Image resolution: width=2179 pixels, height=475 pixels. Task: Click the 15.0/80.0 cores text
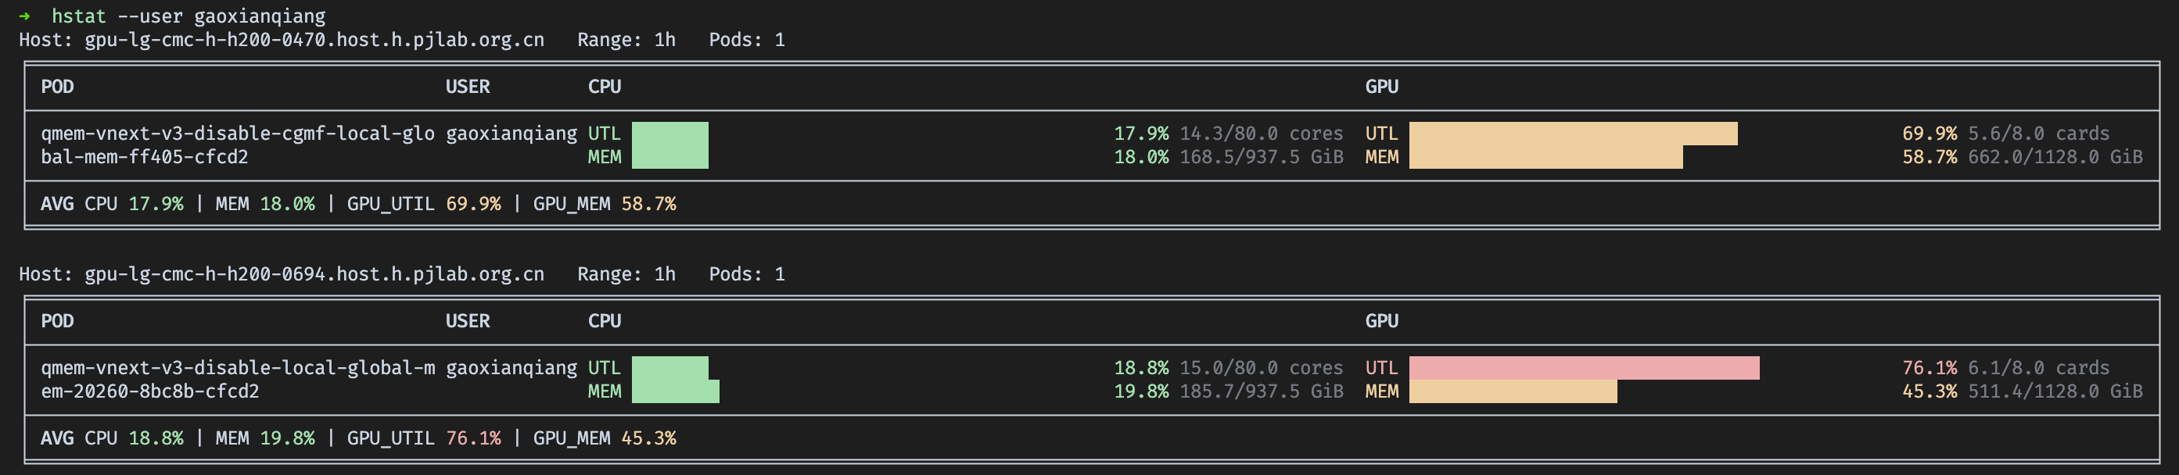[1262, 368]
